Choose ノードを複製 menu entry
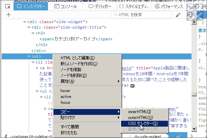 click(87, 69)
